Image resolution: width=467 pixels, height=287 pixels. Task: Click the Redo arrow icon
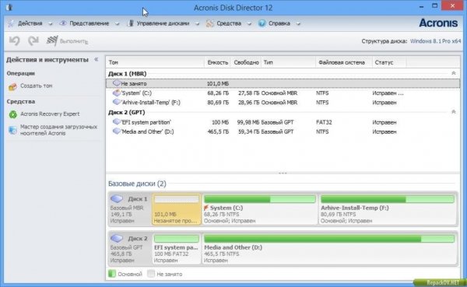pyautogui.click(x=33, y=40)
